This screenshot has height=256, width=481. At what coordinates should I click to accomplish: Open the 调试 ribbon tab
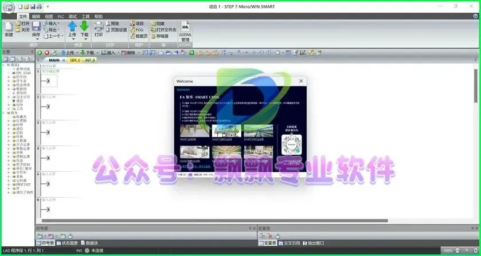coord(73,17)
